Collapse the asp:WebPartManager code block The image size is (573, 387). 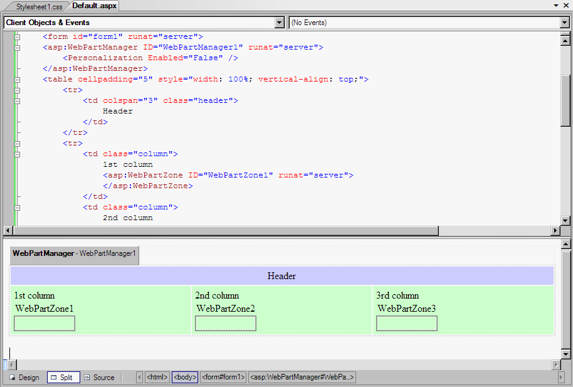[x=17, y=48]
